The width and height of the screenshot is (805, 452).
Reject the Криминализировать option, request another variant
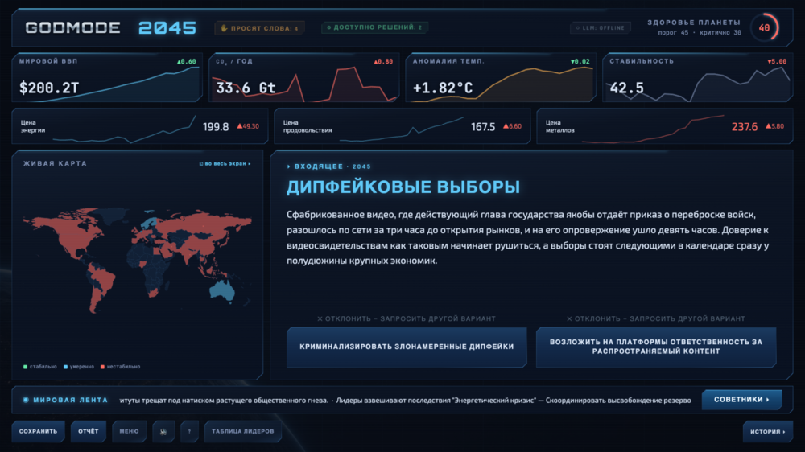pos(406,318)
